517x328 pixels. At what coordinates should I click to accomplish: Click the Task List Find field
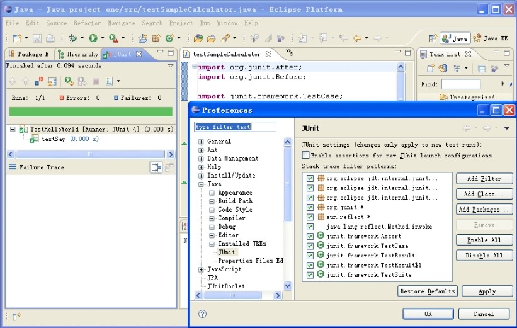(x=460, y=84)
